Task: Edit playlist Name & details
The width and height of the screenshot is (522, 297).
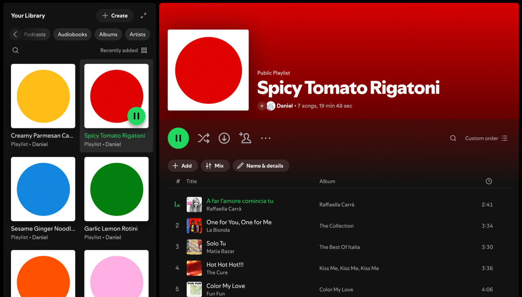Action: tap(261, 166)
